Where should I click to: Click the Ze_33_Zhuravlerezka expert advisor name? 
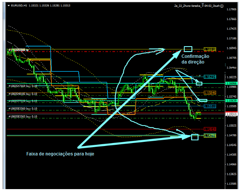[196, 6]
